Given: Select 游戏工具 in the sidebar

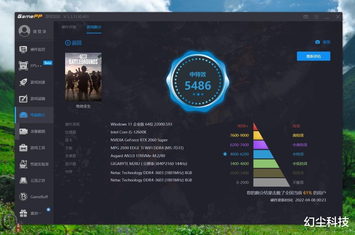Looking at the screenshot, I should click(x=38, y=148).
